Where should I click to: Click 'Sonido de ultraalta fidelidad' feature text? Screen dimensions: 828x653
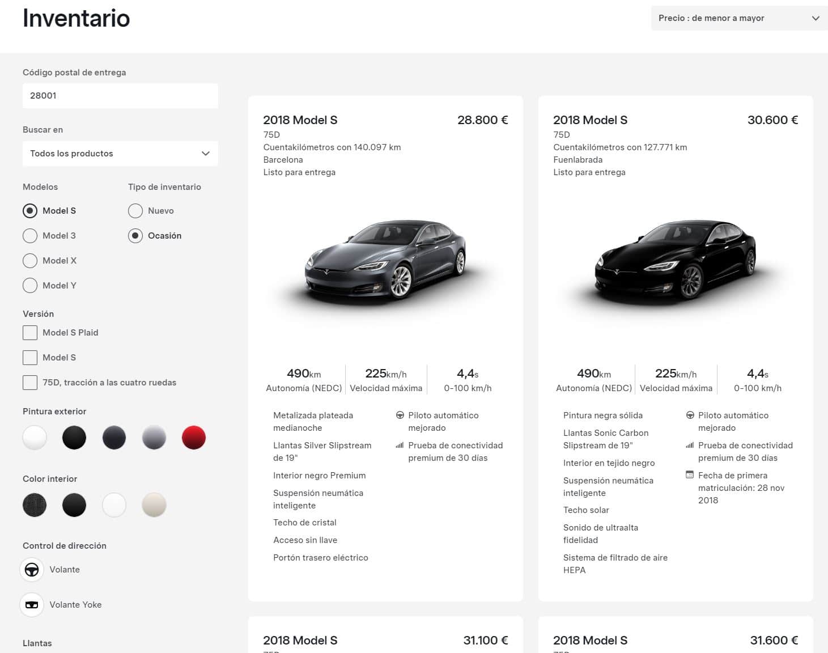pyautogui.click(x=601, y=534)
